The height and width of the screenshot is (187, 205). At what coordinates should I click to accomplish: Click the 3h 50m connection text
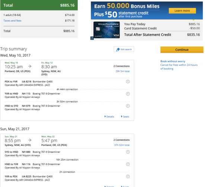click(x=67, y=102)
